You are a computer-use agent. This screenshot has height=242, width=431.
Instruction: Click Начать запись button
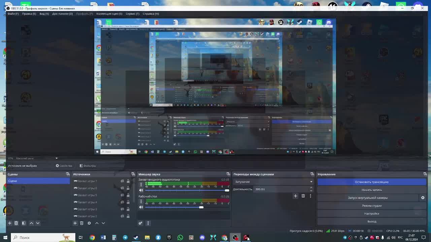371,190
